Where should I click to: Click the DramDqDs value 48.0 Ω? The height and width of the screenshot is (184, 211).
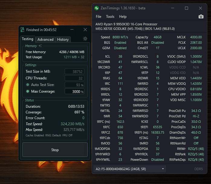196,132
